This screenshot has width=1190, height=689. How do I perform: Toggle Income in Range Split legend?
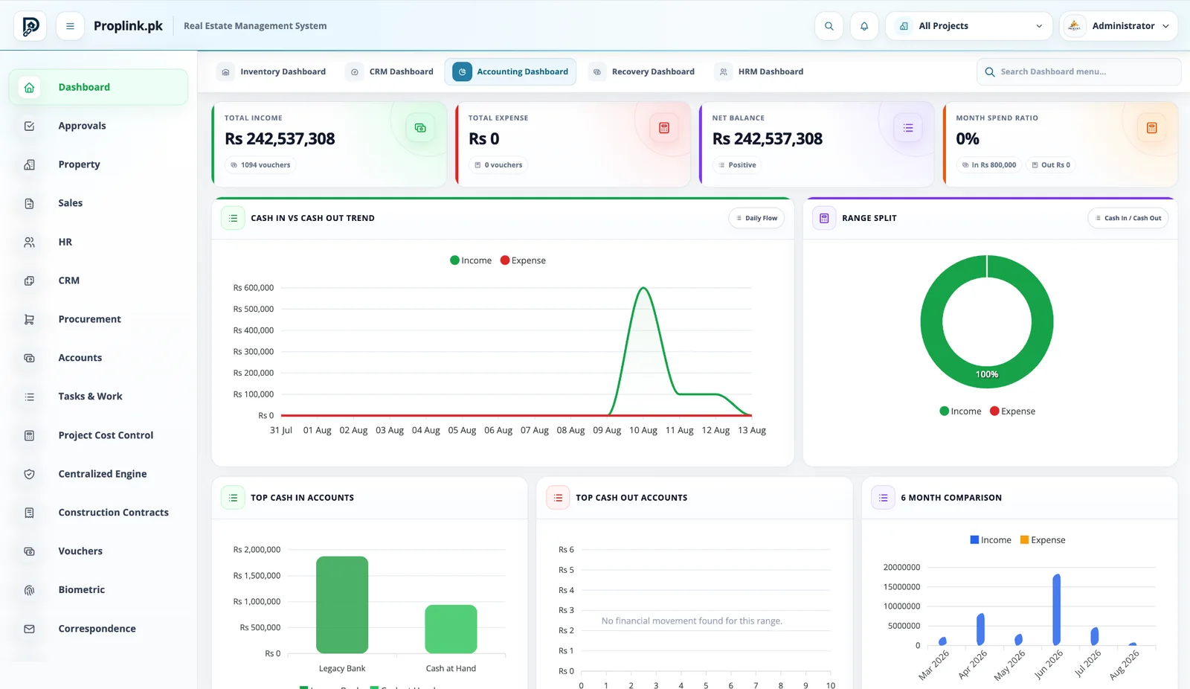pyautogui.click(x=960, y=411)
